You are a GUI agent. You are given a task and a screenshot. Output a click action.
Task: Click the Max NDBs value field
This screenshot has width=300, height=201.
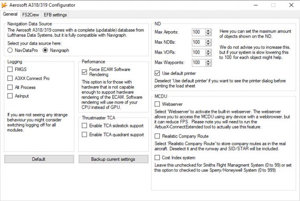[x=199, y=42]
